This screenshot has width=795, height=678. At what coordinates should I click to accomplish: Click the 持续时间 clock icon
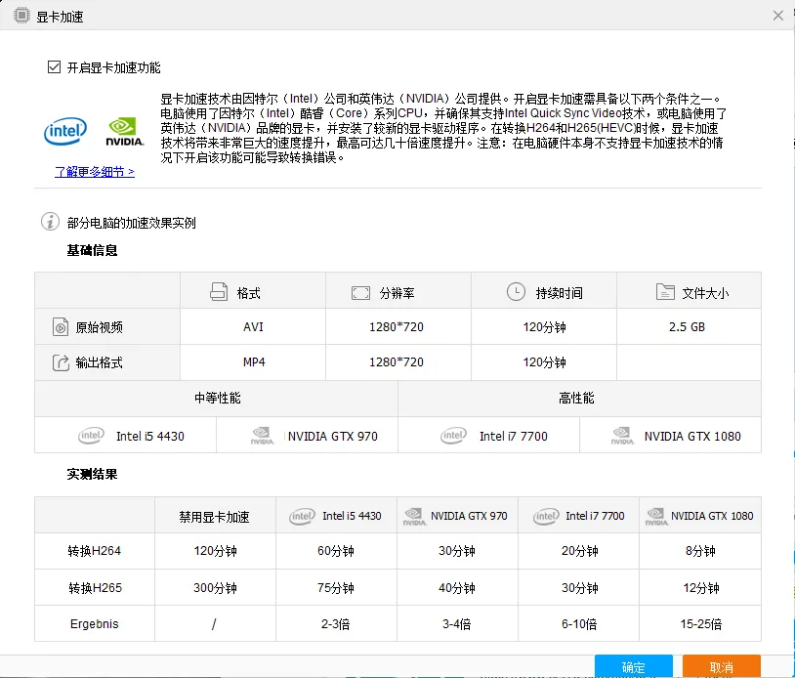pyautogui.click(x=516, y=291)
